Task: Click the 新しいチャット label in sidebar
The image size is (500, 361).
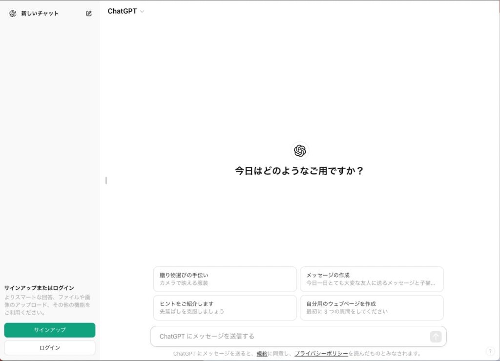Action: point(40,13)
